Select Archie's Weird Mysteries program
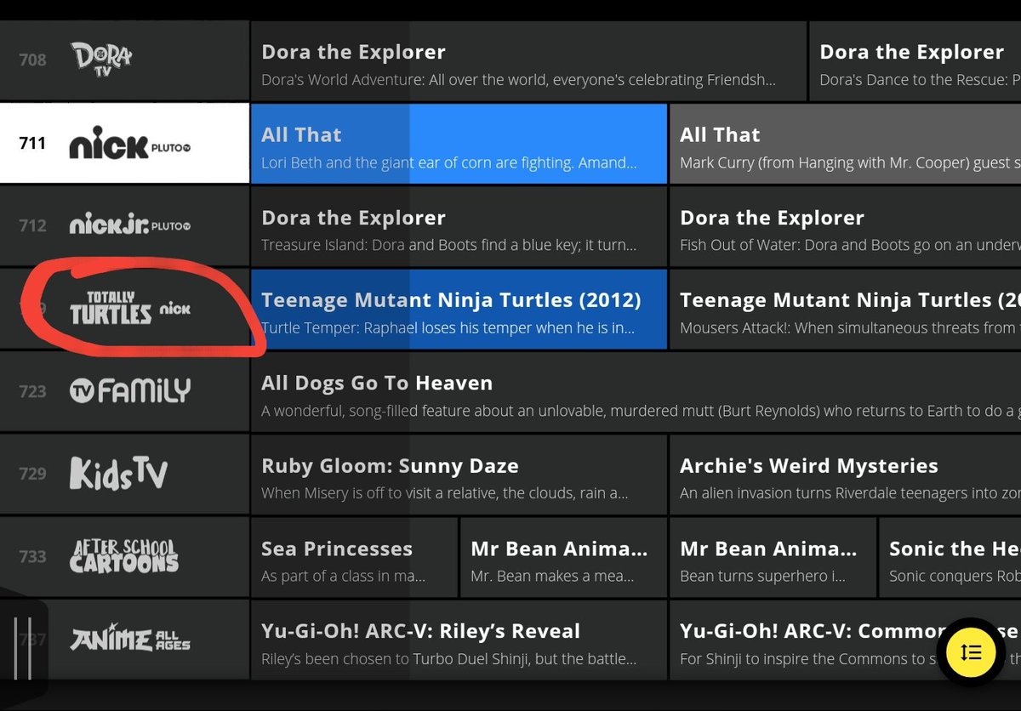Screen dimensions: 1021x711 [x=846, y=474]
